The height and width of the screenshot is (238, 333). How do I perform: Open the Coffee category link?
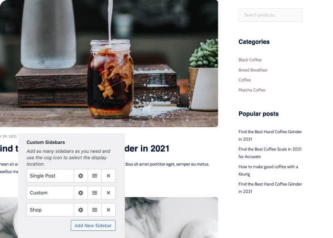click(x=245, y=80)
